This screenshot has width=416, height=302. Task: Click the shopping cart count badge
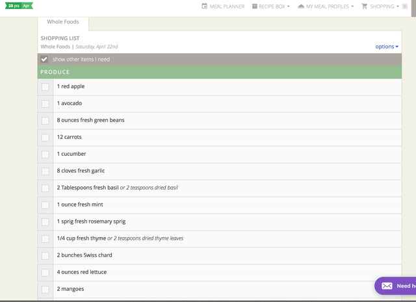pos(404,6)
